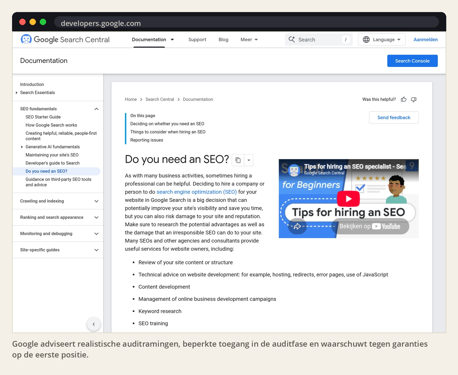Jump to Reporting issues section
The image size is (458, 375).
(147, 140)
